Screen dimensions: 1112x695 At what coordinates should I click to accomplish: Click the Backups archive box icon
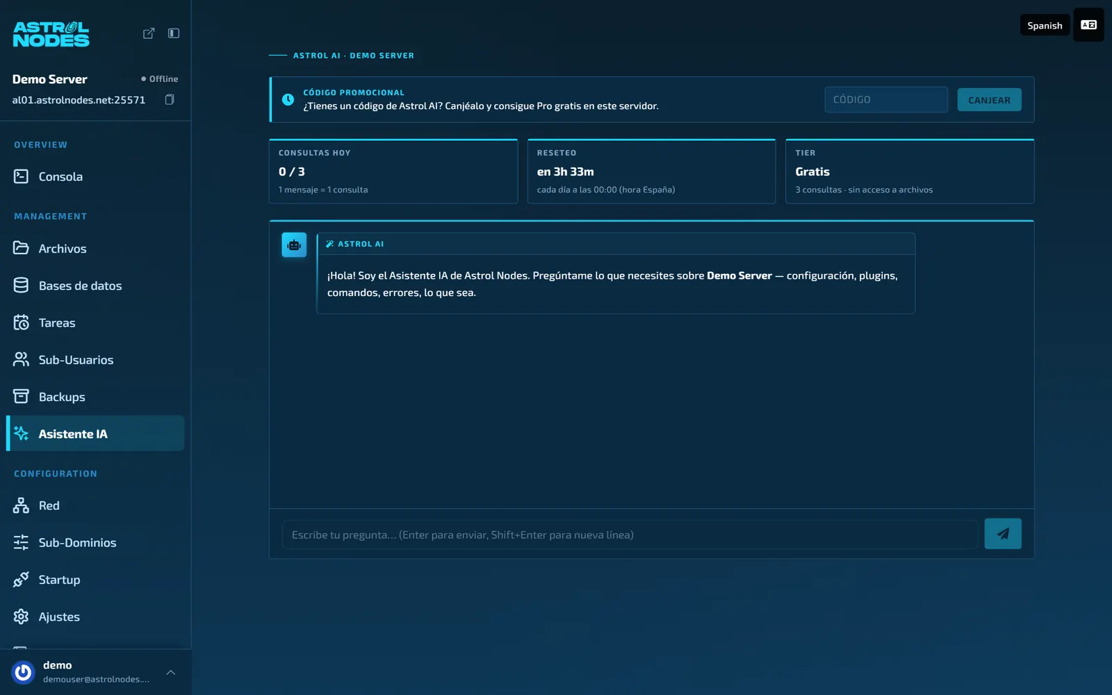tap(22, 397)
